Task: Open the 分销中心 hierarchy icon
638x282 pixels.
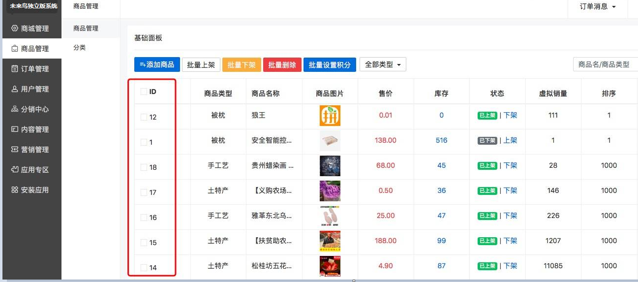Action: click(x=15, y=109)
